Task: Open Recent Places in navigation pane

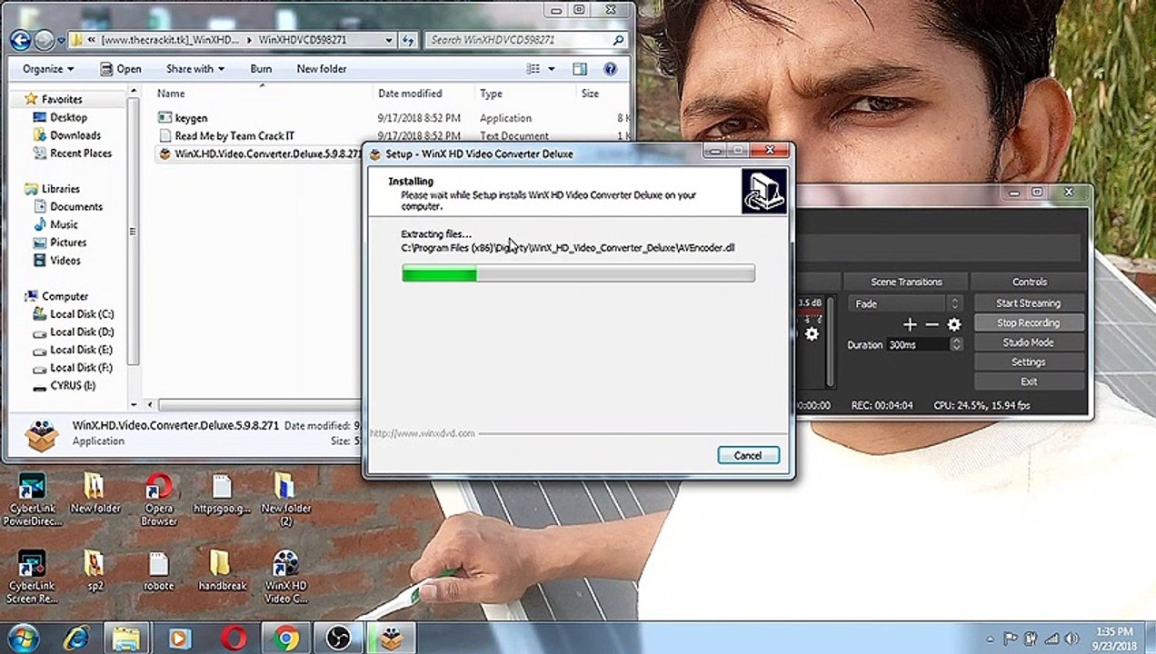Action: click(73, 154)
